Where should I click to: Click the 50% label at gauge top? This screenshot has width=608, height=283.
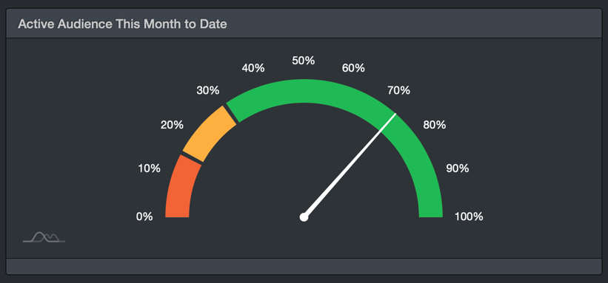pyautogui.click(x=303, y=61)
